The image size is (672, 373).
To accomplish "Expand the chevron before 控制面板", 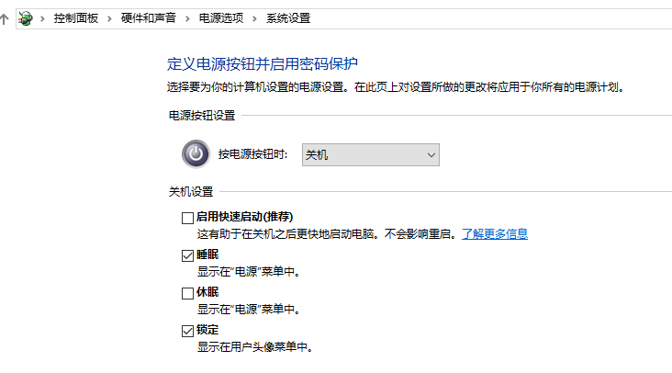I will tap(43, 17).
